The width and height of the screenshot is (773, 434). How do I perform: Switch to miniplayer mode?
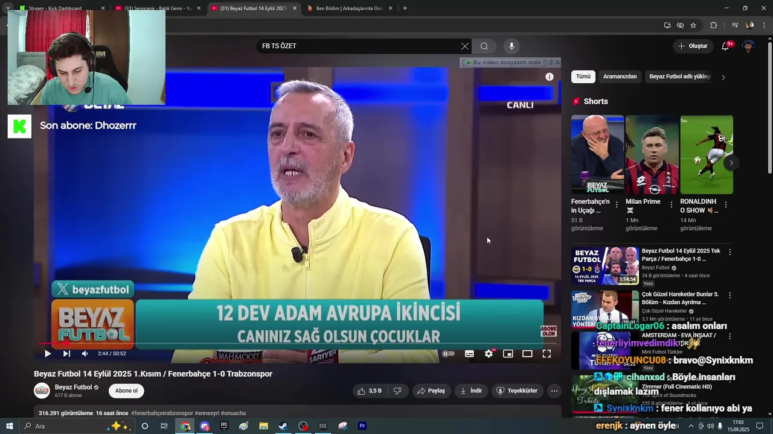point(508,354)
